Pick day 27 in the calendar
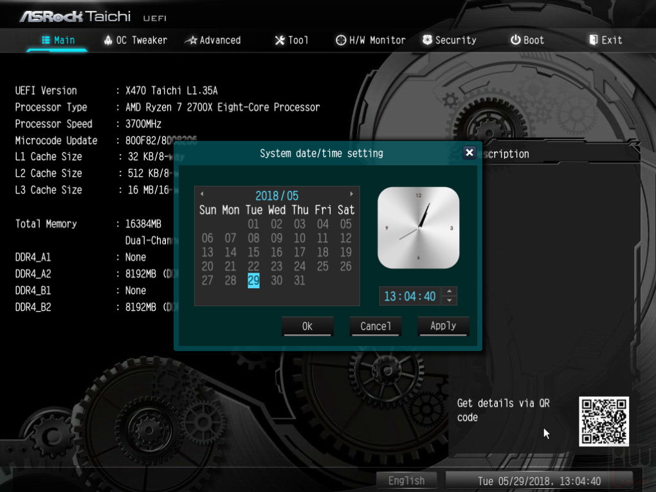This screenshot has height=492, width=656. pyautogui.click(x=207, y=280)
